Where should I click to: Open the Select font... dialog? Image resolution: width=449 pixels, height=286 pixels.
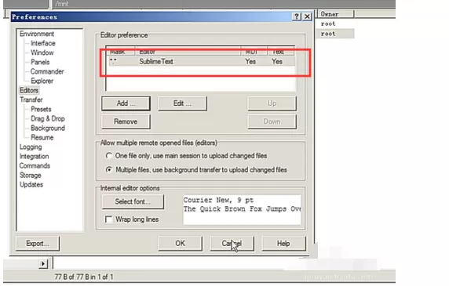pyautogui.click(x=133, y=201)
